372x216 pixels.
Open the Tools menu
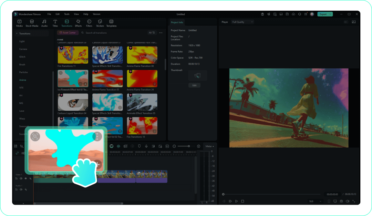[67, 14]
